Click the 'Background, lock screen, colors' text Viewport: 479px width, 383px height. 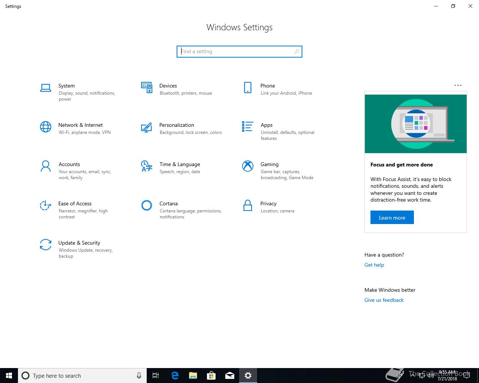(191, 132)
